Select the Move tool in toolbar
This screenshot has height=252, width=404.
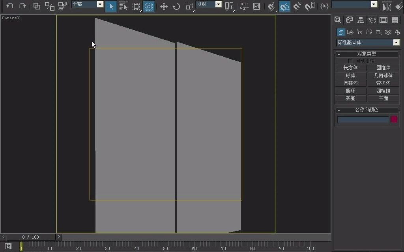(x=164, y=6)
